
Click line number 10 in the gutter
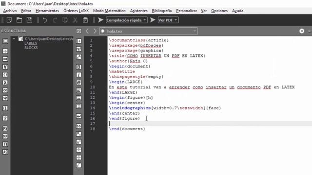pos(93,87)
